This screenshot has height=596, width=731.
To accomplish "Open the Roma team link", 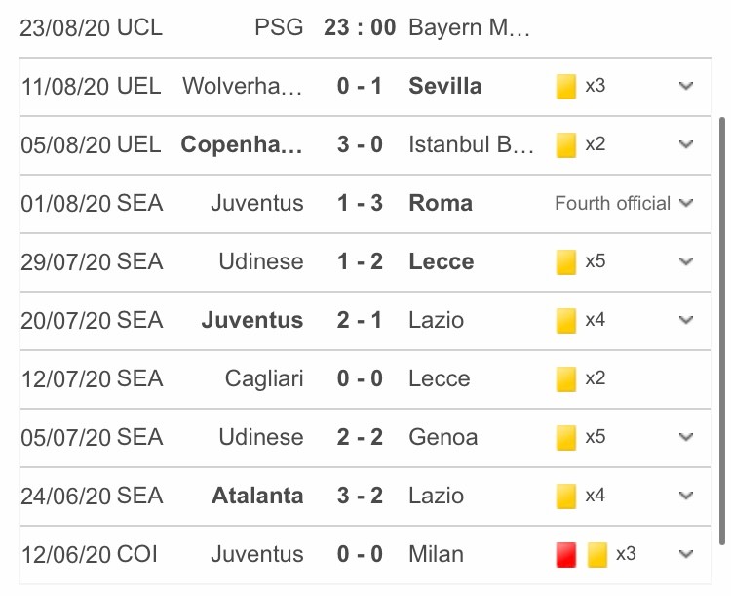I will [441, 203].
